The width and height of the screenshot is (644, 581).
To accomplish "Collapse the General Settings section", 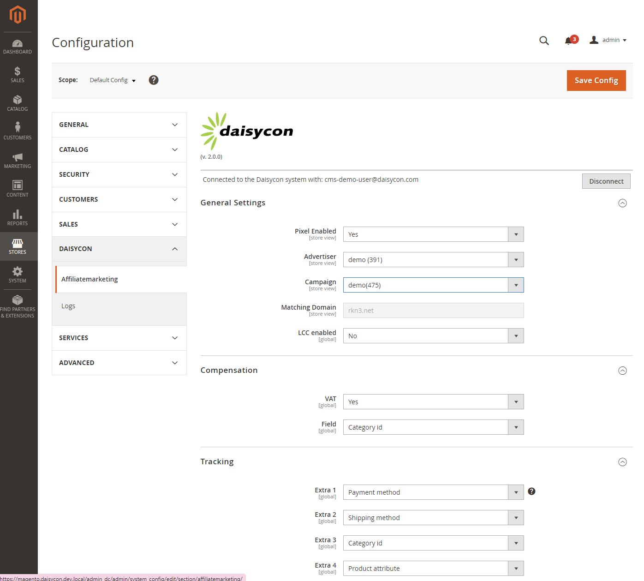I will tap(622, 203).
